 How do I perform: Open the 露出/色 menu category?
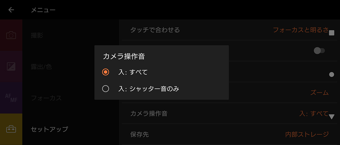click(x=41, y=67)
